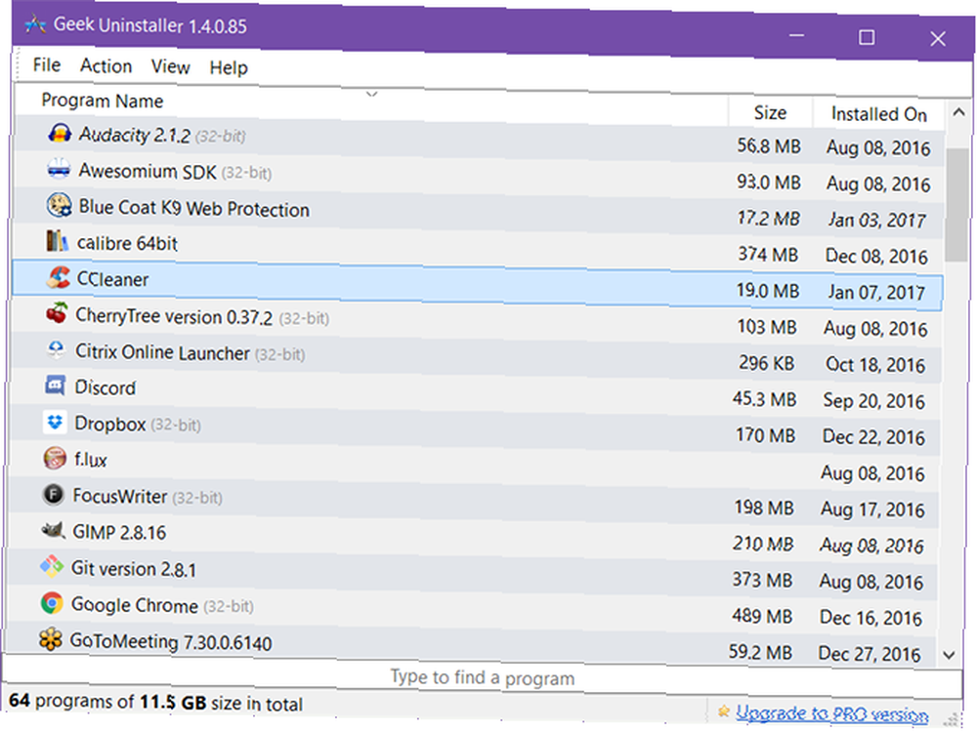
Task: Select Blue Coat K9 Web Protection
Action: click(193, 208)
